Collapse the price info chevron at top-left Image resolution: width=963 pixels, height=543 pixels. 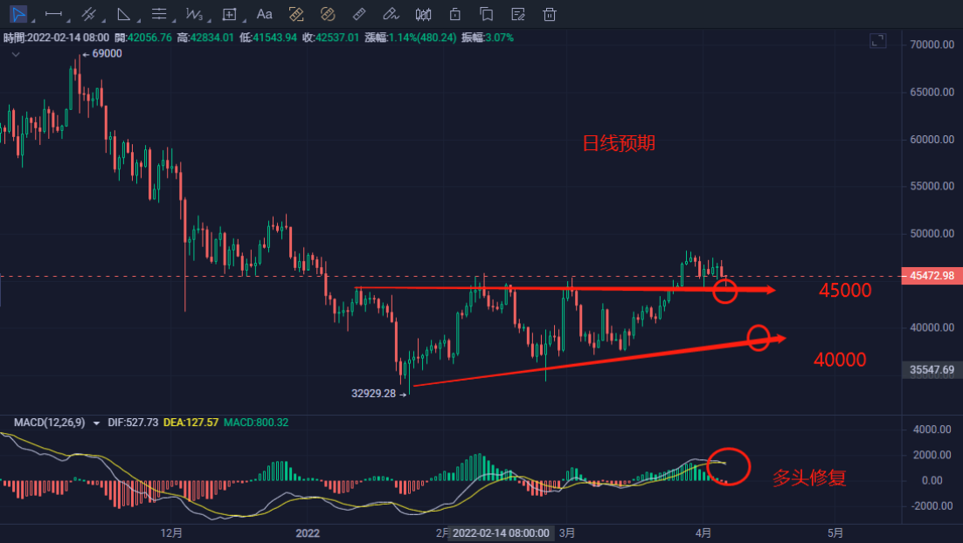(16, 54)
